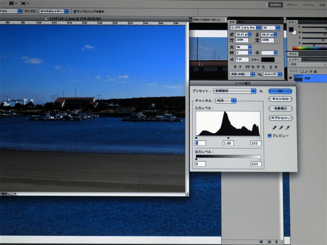
Task: Open the font style dropdown showing 34
Action: click(x=271, y=27)
